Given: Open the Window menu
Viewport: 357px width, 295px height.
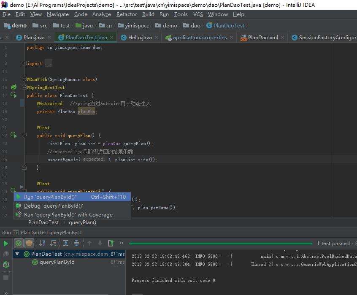Looking at the screenshot, I should (218, 14).
